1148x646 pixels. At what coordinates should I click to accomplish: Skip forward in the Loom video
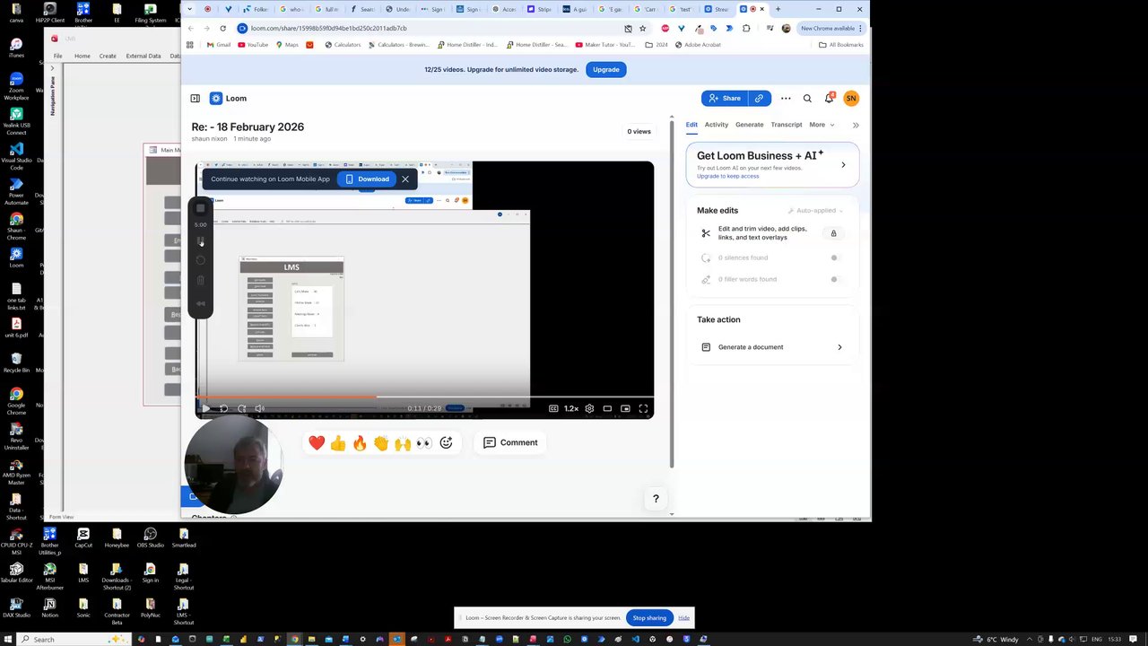pos(241,409)
